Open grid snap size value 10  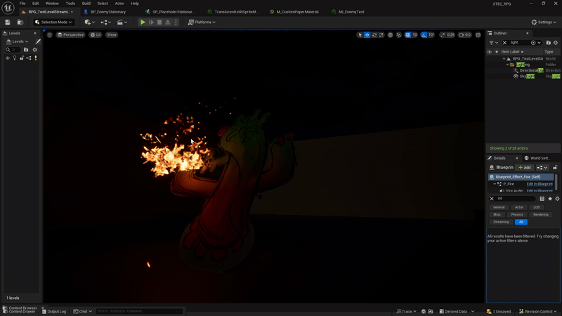414,34
